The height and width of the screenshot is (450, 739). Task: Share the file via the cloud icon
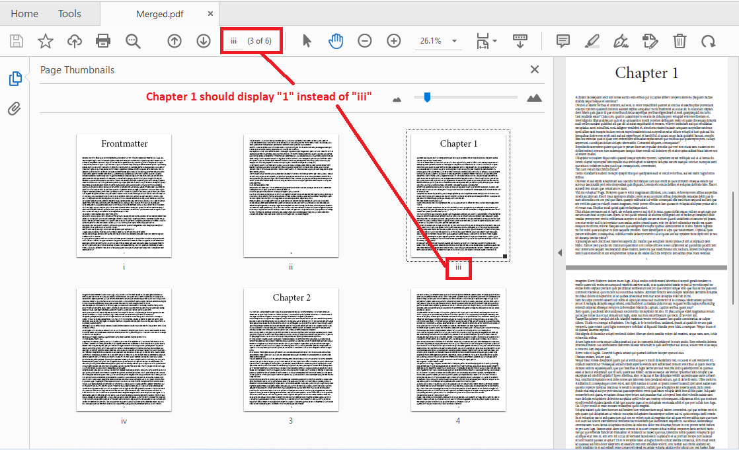click(74, 40)
